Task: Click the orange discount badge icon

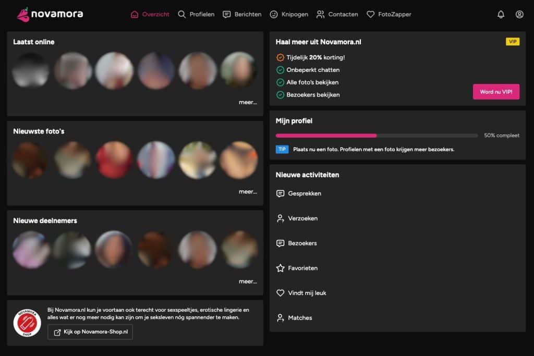Action: coord(280,57)
